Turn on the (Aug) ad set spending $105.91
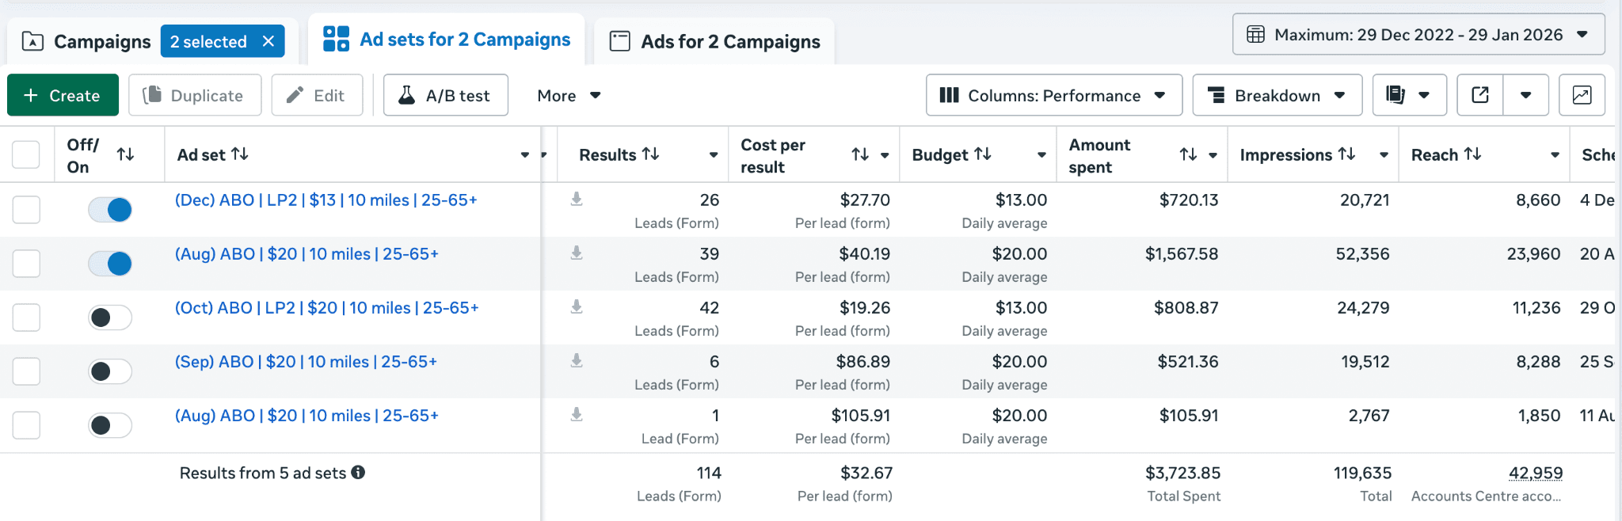 (x=110, y=425)
